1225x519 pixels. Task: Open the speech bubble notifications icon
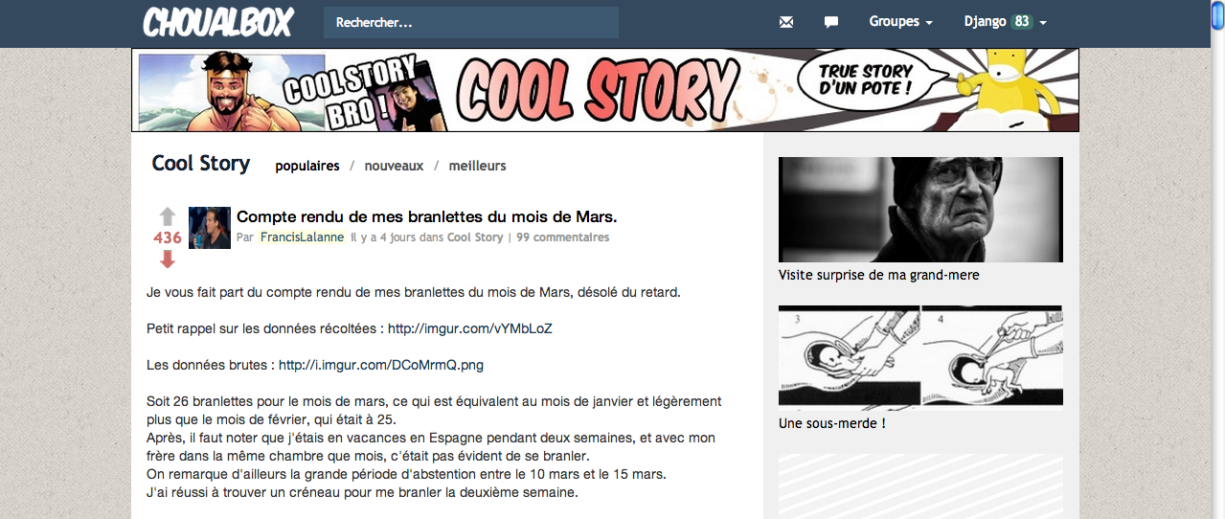(831, 22)
